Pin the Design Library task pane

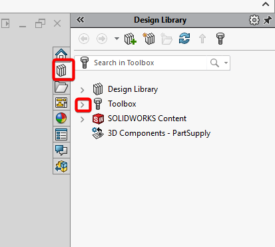(267, 20)
